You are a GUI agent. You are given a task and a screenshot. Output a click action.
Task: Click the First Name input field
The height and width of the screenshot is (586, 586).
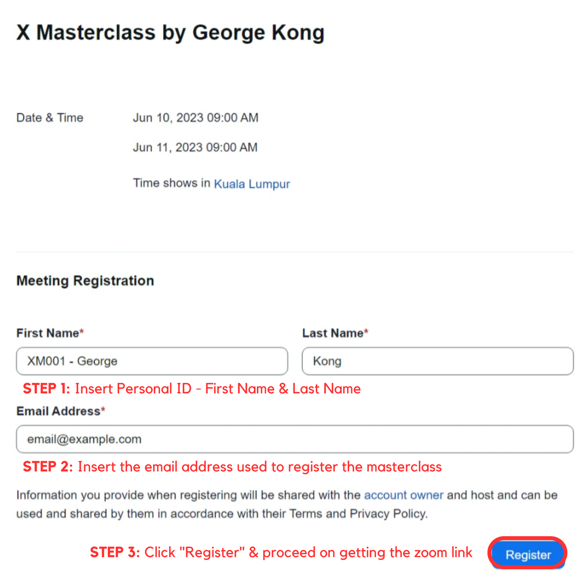[152, 361]
